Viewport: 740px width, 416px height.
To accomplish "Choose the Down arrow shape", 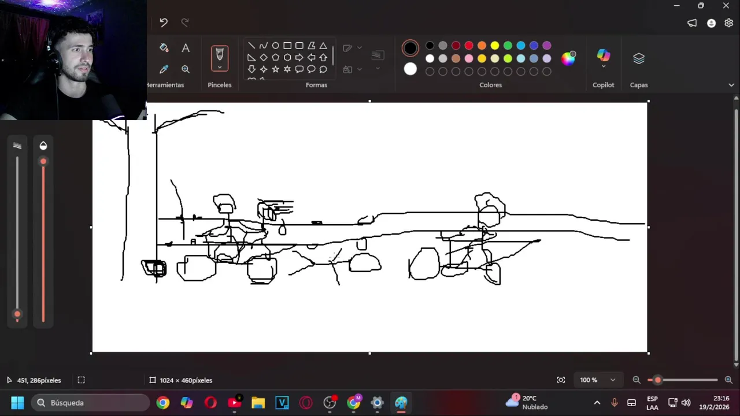I will click(251, 69).
